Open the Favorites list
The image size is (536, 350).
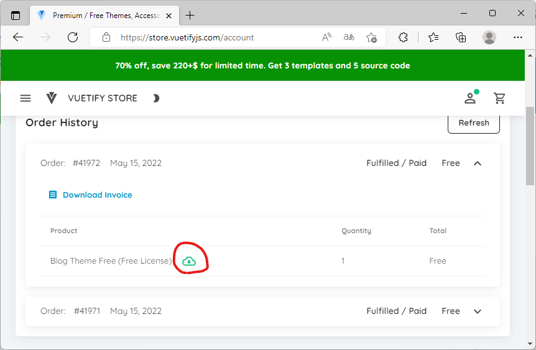433,37
